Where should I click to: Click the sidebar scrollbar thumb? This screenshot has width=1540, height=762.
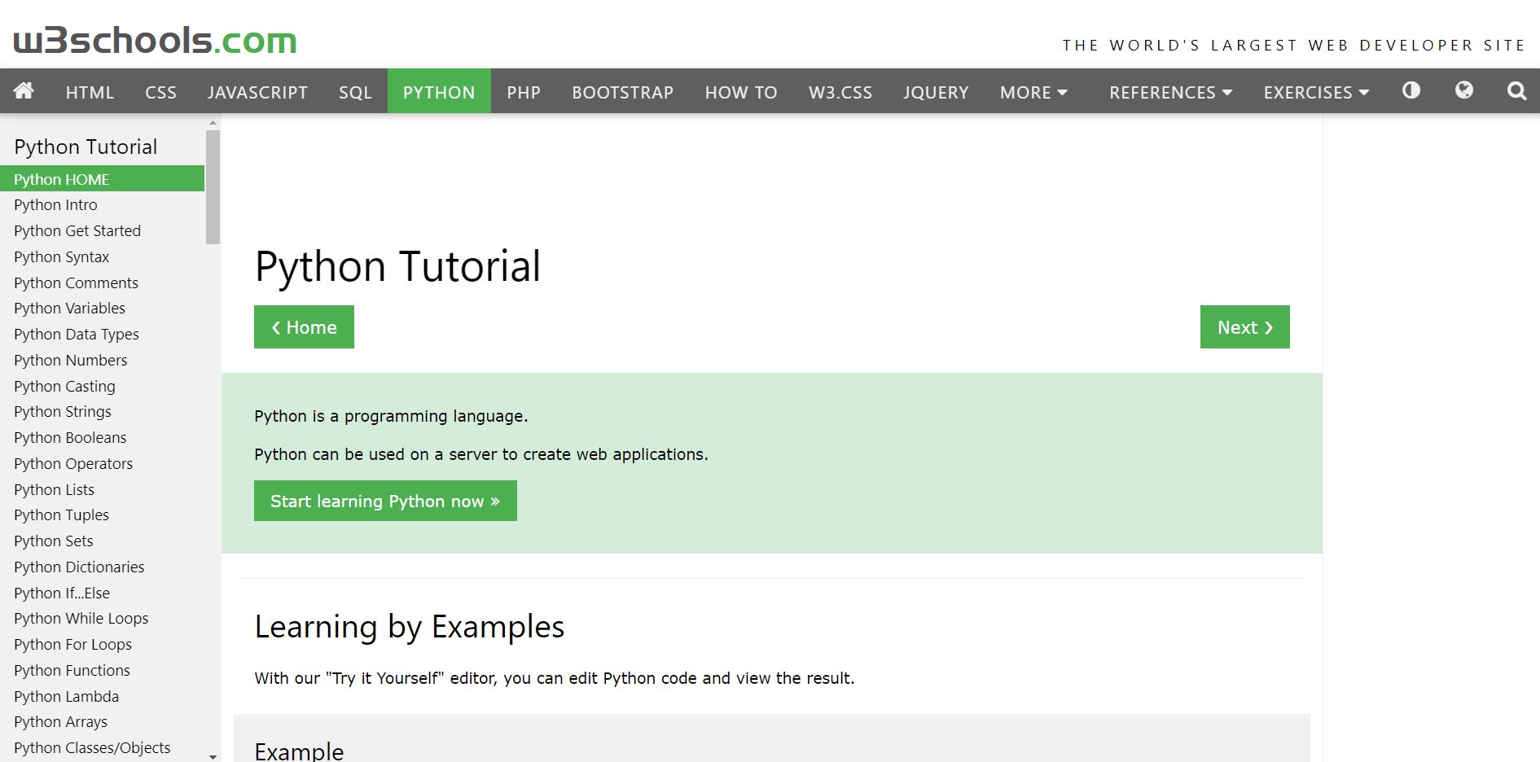pyautogui.click(x=213, y=187)
